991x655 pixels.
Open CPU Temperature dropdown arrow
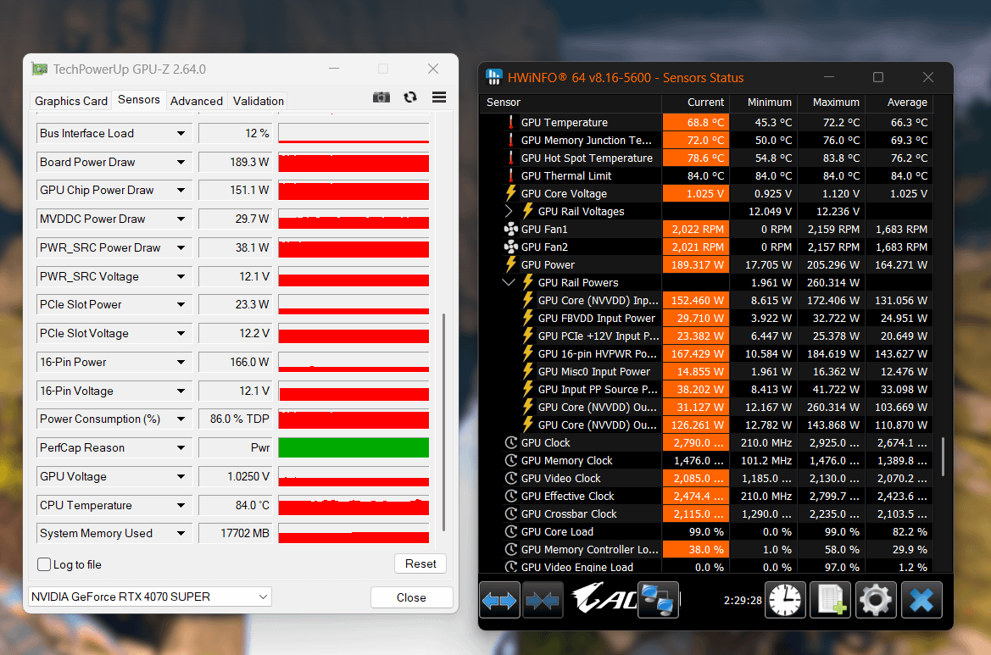pyautogui.click(x=181, y=505)
